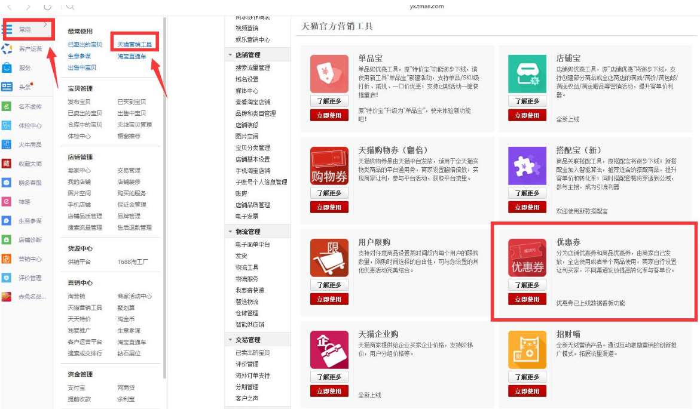Click the 优惠券 red ticket icon
Image resolution: width=700 pixels, height=409 pixels.
(x=527, y=258)
